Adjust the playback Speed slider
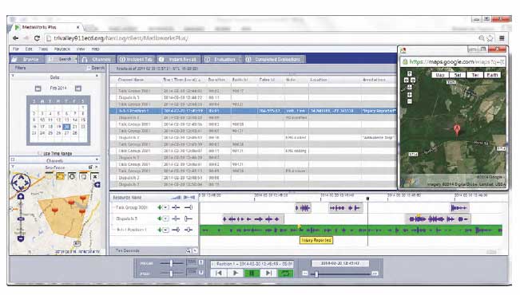This screenshot has height=295, width=520. [171, 273]
